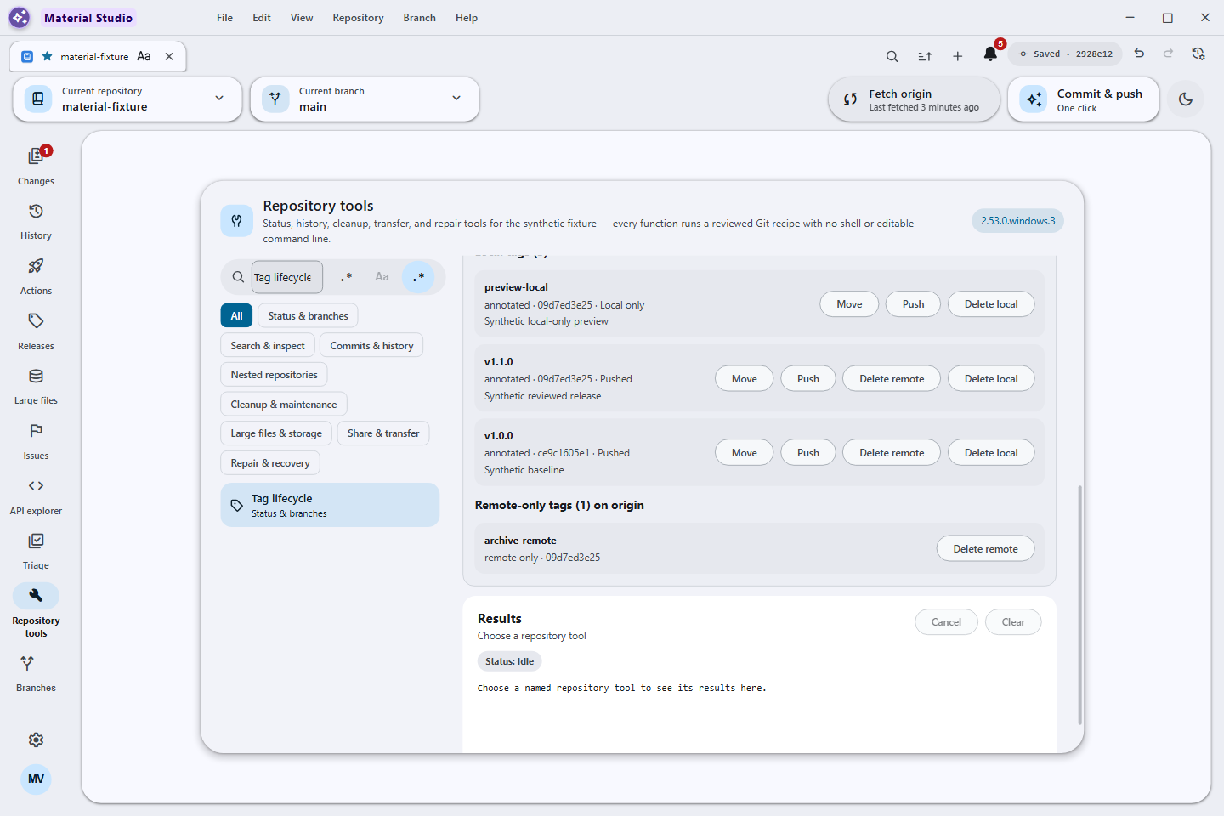The height and width of the screenshot is (816, 1224).
Task: Click the sparkle icon on Commit & push
Action: click(1034, 99)
